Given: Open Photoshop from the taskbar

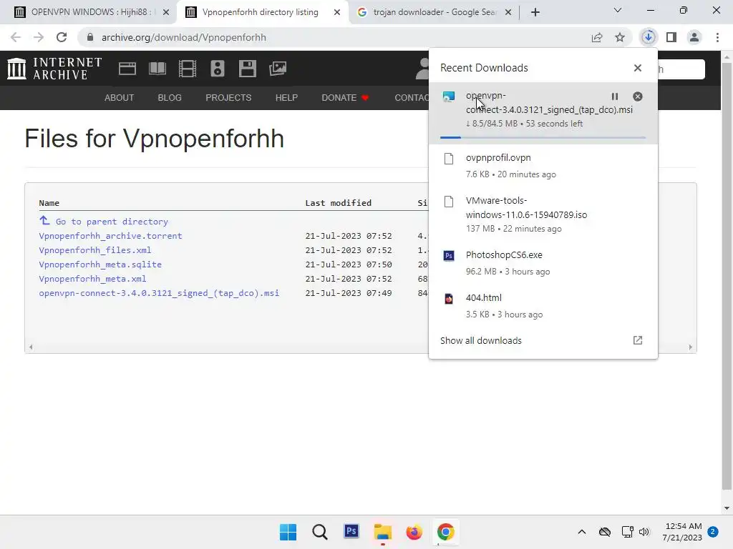Looking at the screenshot, I should [x=351, y=531].
